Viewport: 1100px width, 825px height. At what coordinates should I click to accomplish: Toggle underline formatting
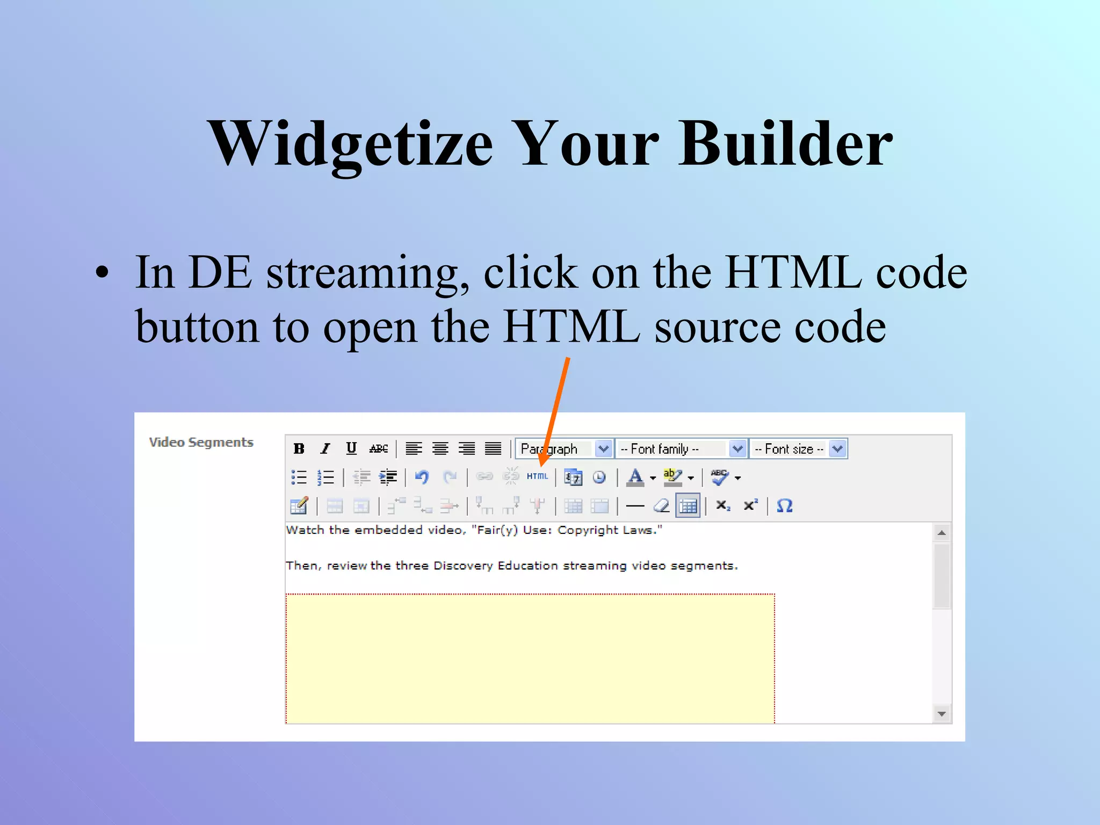pyautogui.click(x=351, y=448)
